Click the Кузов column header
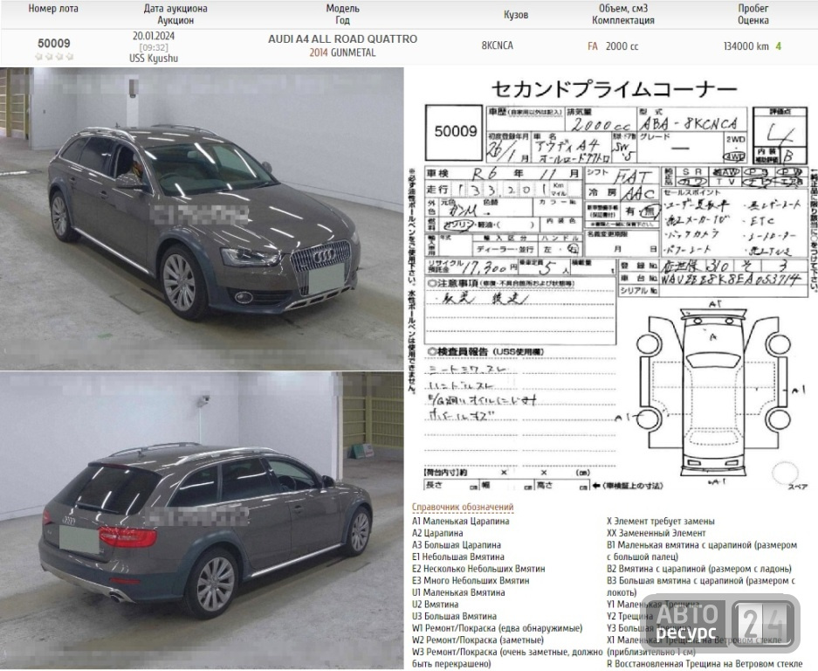The height and width of the screenshot is (671, 818). (515, 15)
